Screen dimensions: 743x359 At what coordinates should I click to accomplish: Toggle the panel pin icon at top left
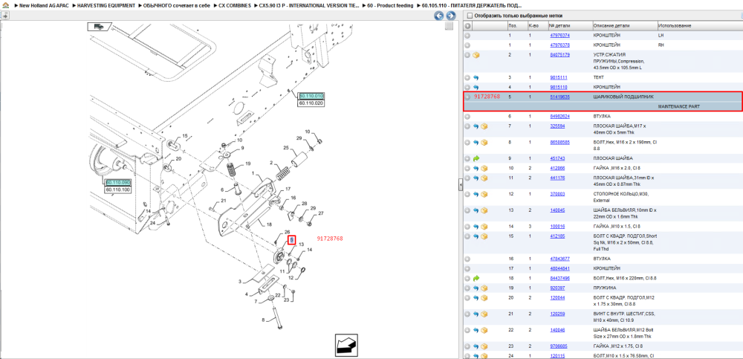click(5, 16)
